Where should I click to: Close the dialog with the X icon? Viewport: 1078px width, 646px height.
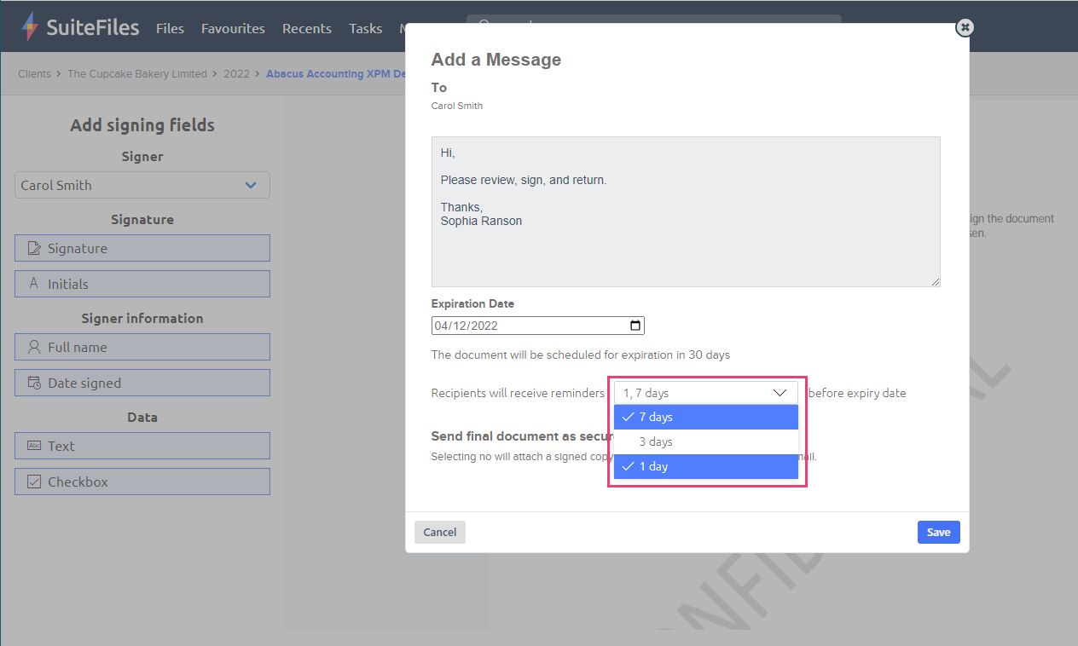[x=965, y=28]
